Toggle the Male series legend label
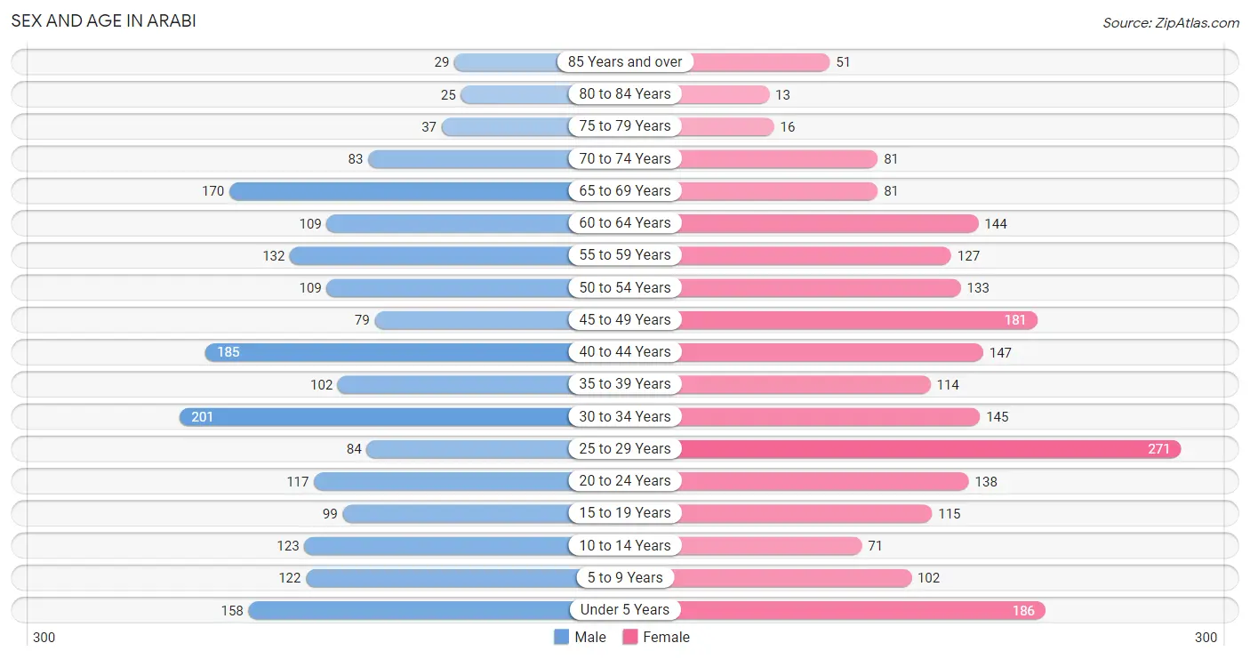The image size is (1250, 659). coord(590,637)
